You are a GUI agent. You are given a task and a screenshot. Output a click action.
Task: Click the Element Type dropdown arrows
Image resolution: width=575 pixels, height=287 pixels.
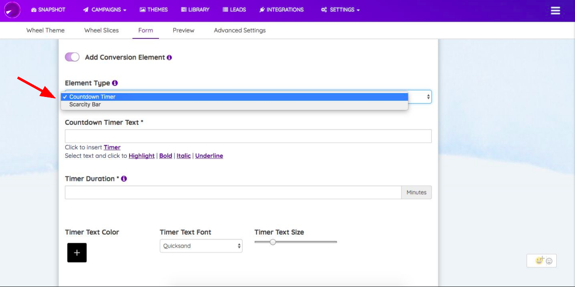428,97
